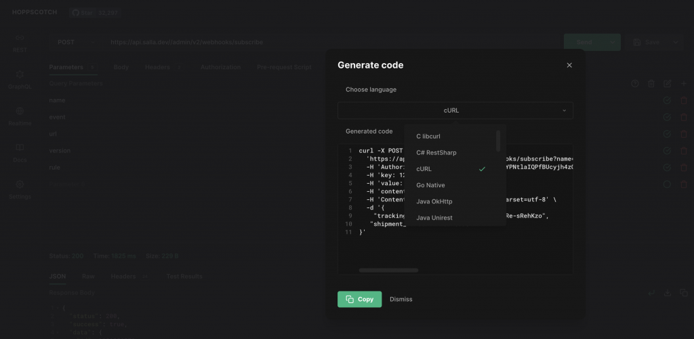This screenshot has height=339, width=694.
Task: Switch to the Headers request tab
Action: (x=163, y=67)
